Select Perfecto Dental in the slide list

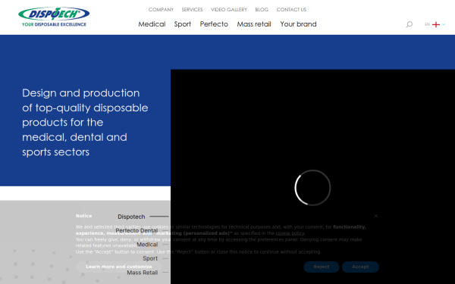136,231
